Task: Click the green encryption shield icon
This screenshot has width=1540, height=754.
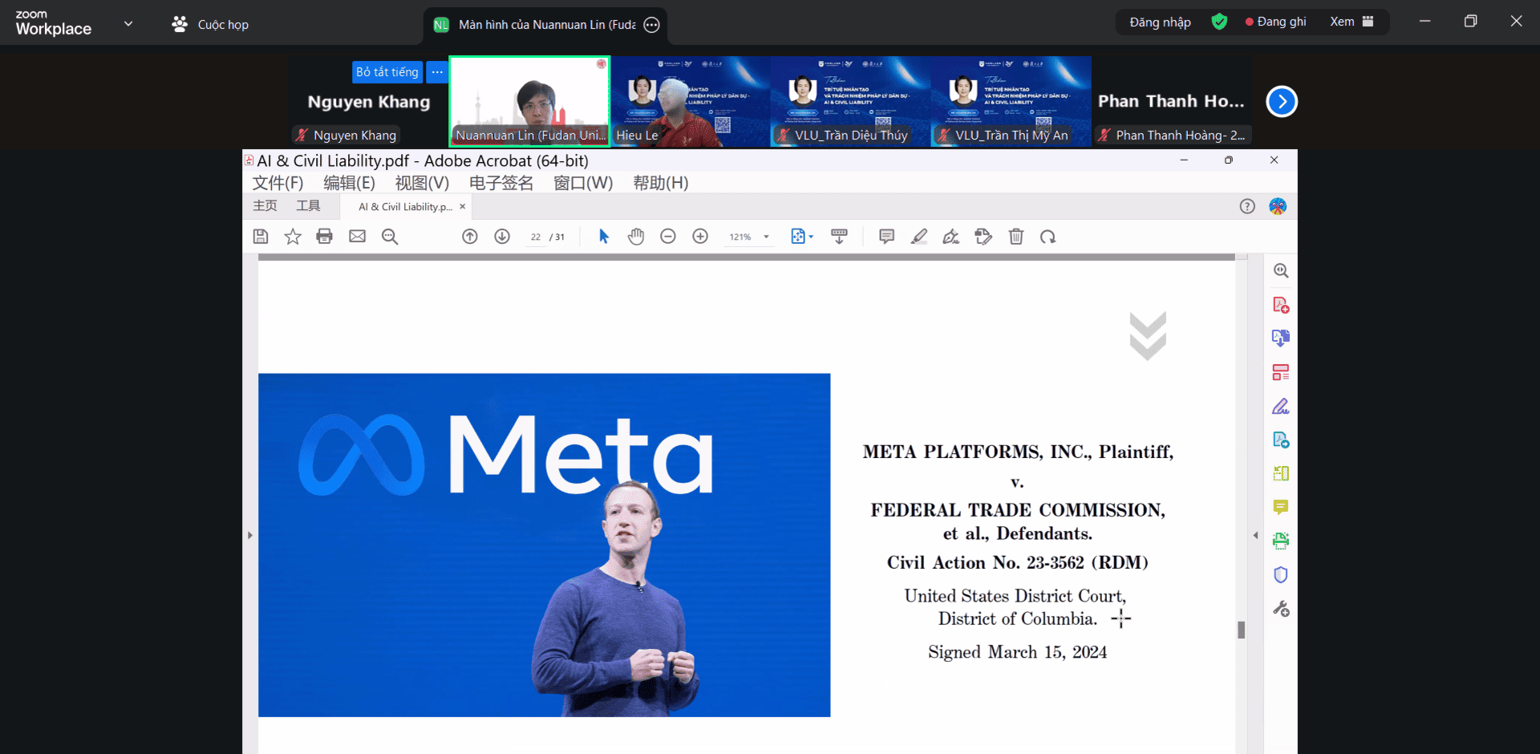Action: pyautogui.click(x=1219, y=22)
